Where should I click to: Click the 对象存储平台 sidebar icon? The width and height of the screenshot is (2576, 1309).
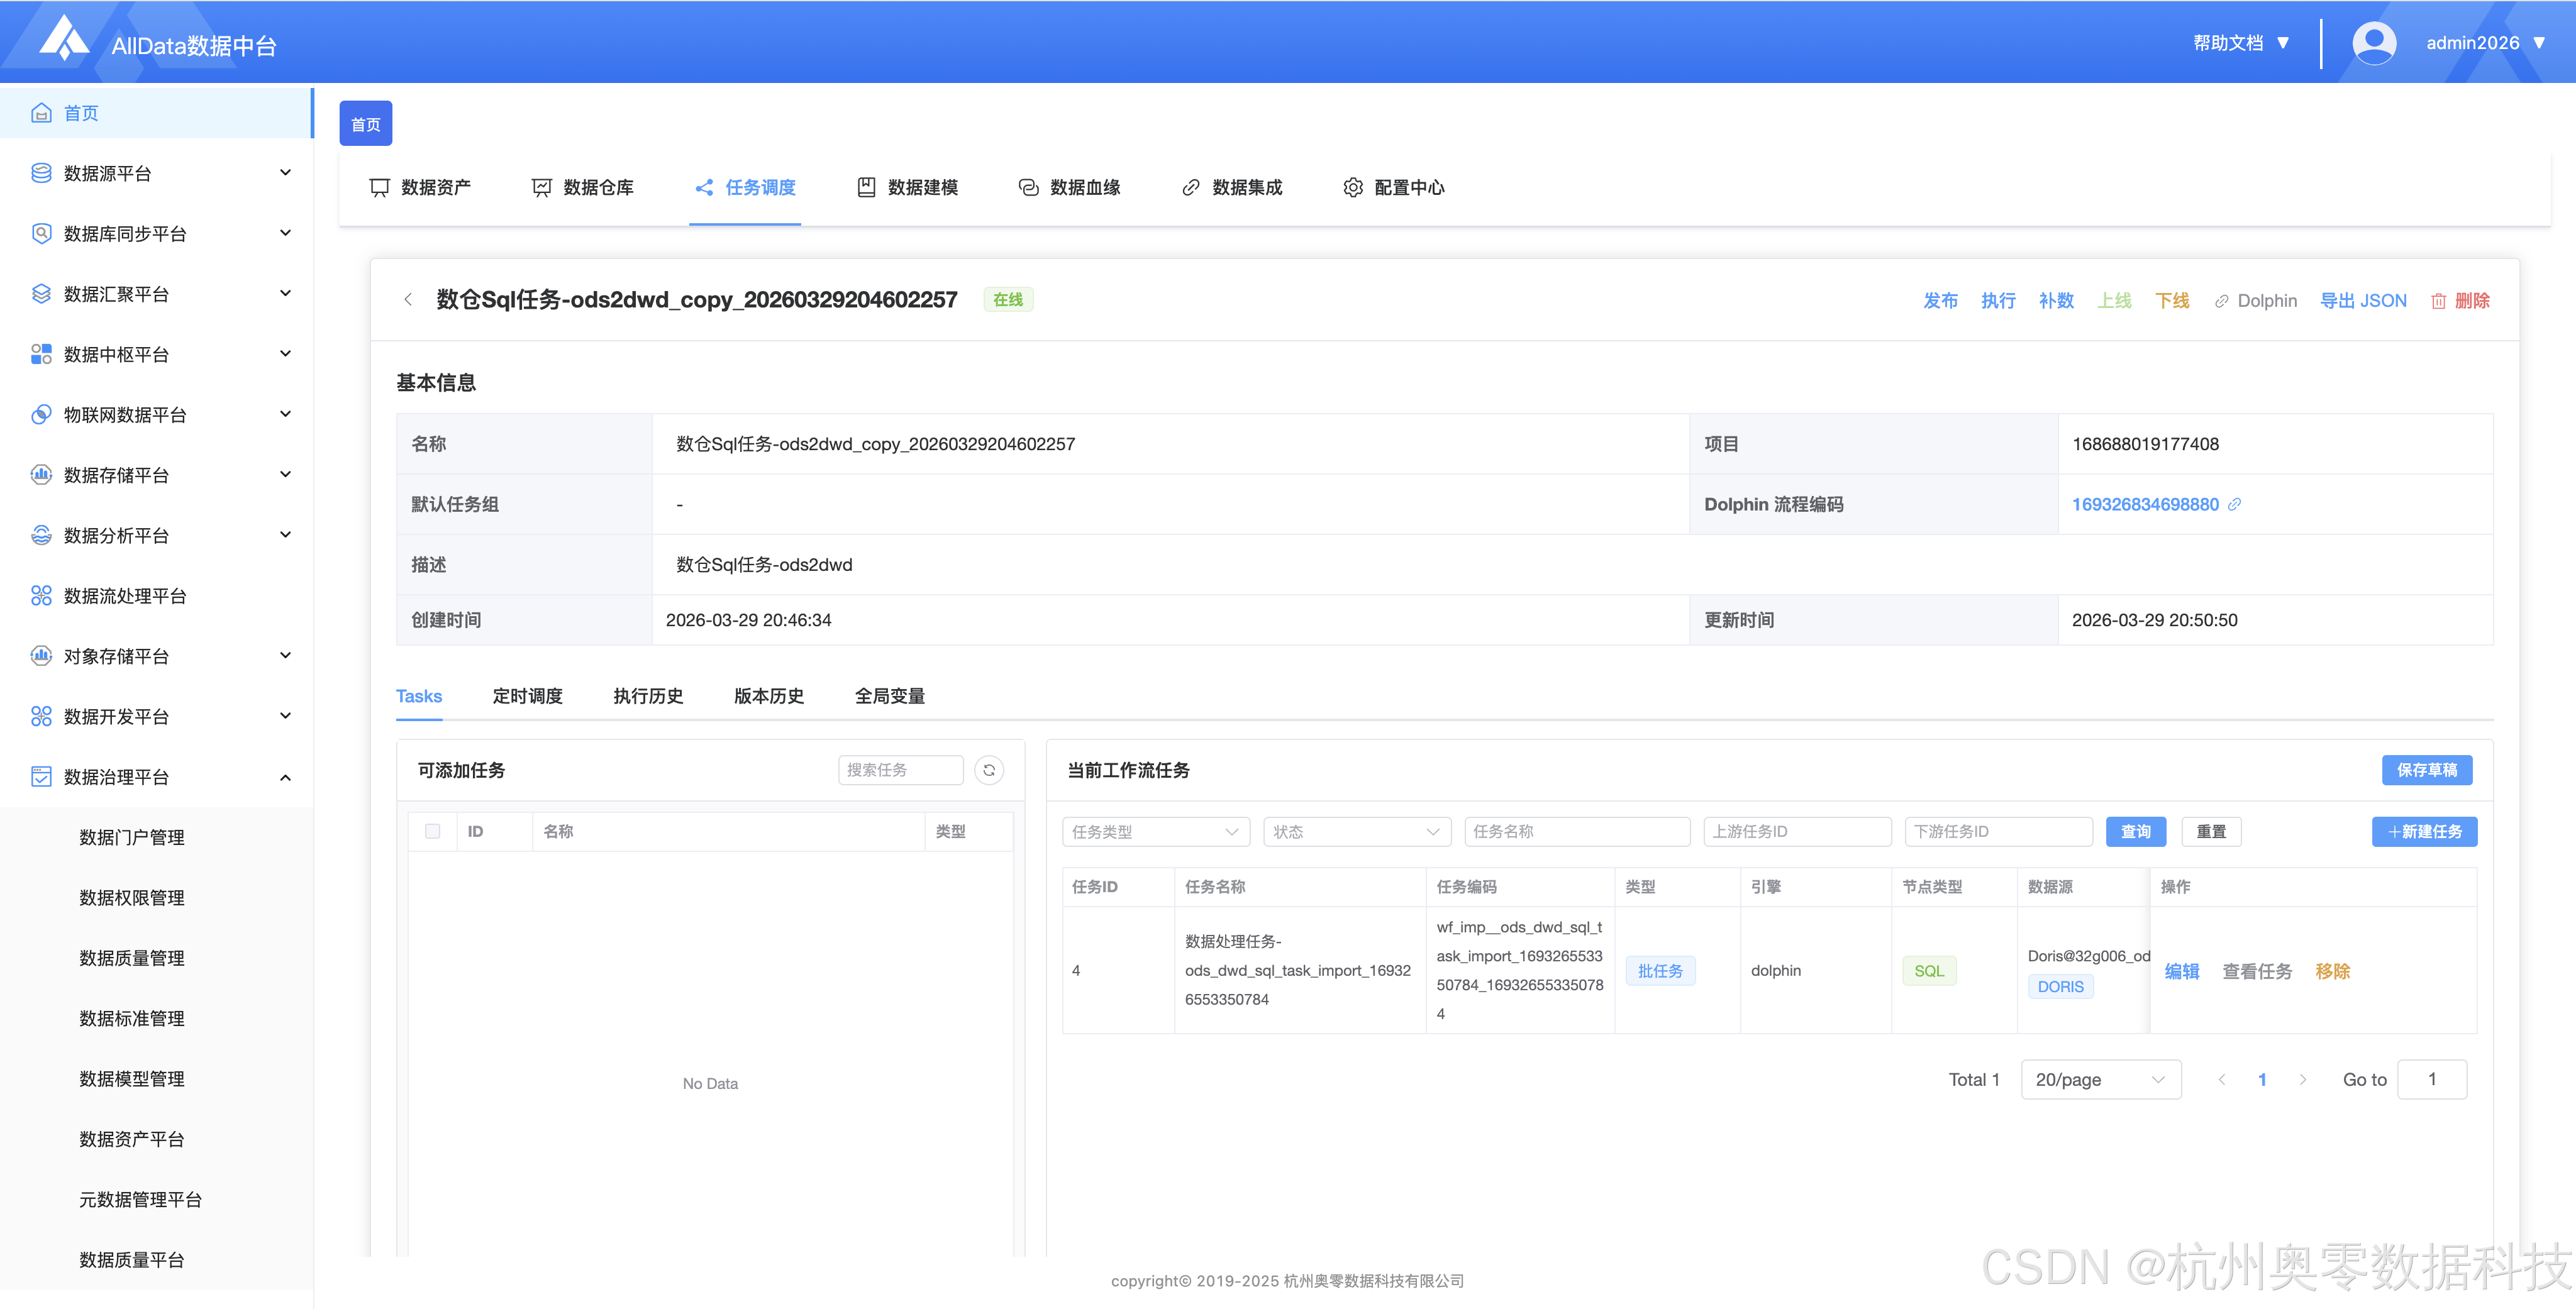[x=41, y=656]
